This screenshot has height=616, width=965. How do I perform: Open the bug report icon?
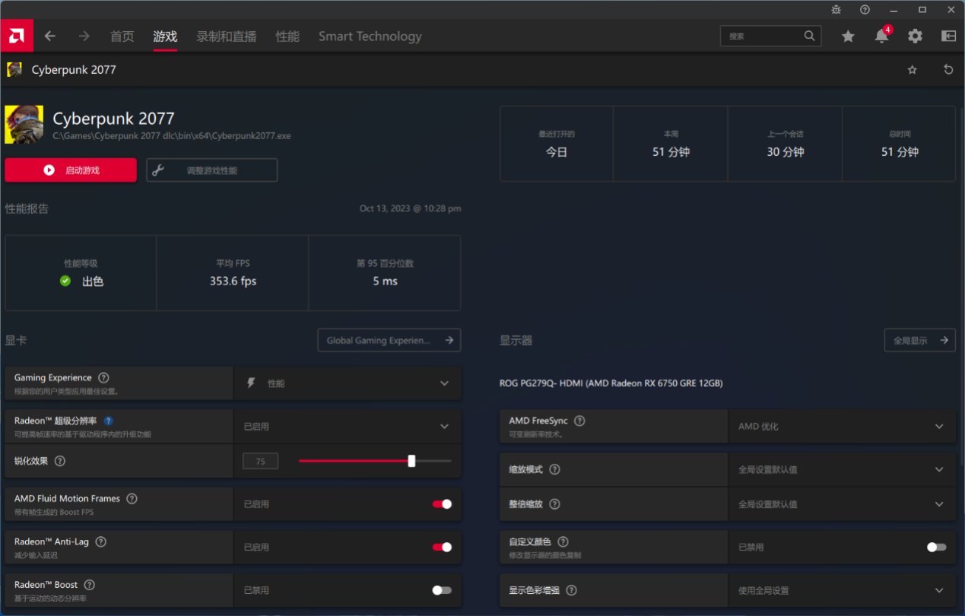click(x=836, y=9)
